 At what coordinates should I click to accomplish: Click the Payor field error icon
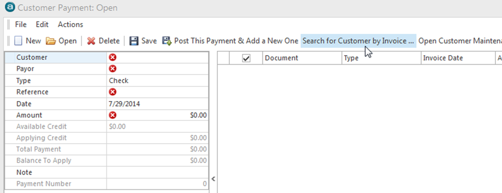113,69
